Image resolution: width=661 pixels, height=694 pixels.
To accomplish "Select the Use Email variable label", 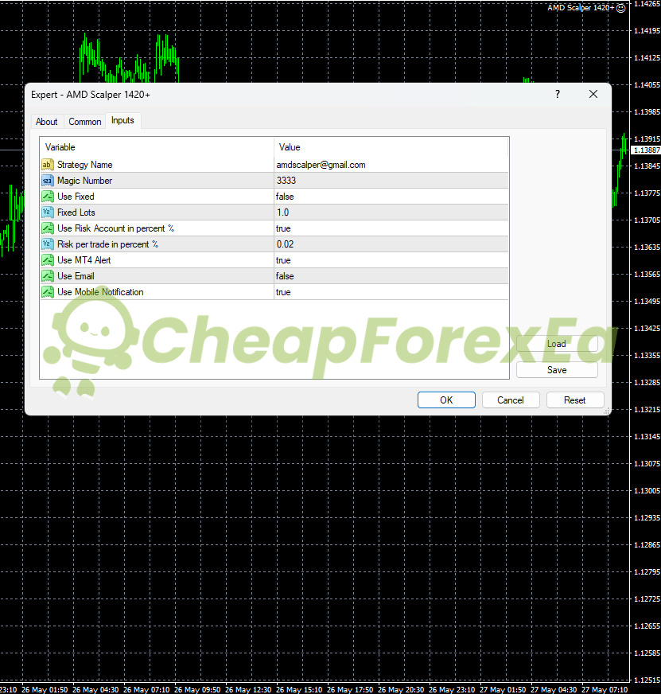I will (x=76, y=276).
